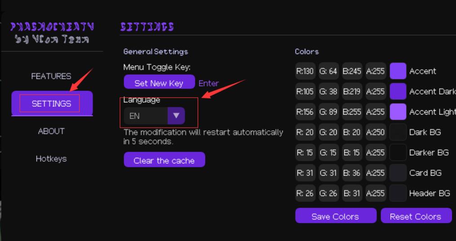Click the Reset Colors button
Screen dimensions: 456x241
pos(416,216)
